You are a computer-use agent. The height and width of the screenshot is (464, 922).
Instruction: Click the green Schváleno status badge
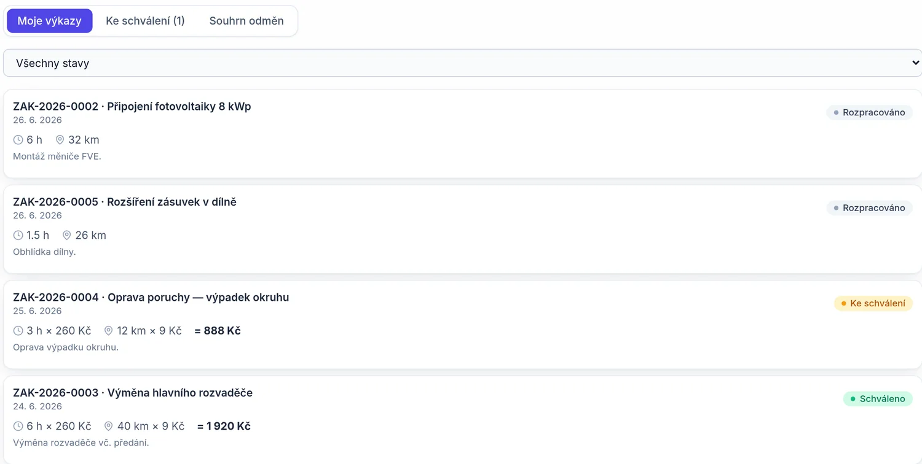pyautogui.click(x=878, y=399)
